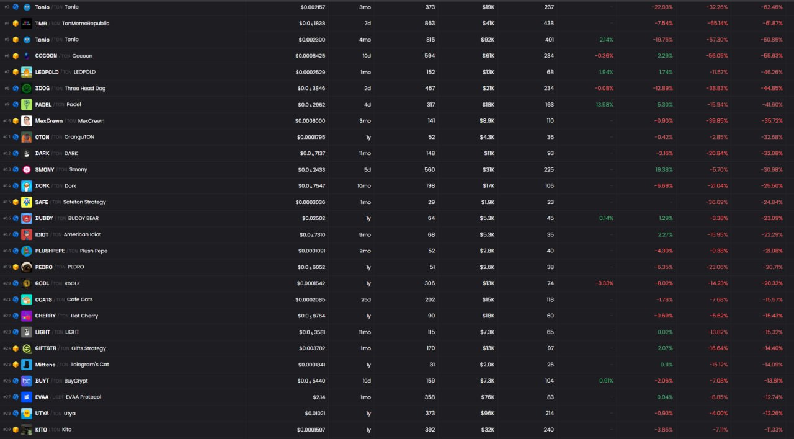Click the UTYA duck logo

pos(27,414)
